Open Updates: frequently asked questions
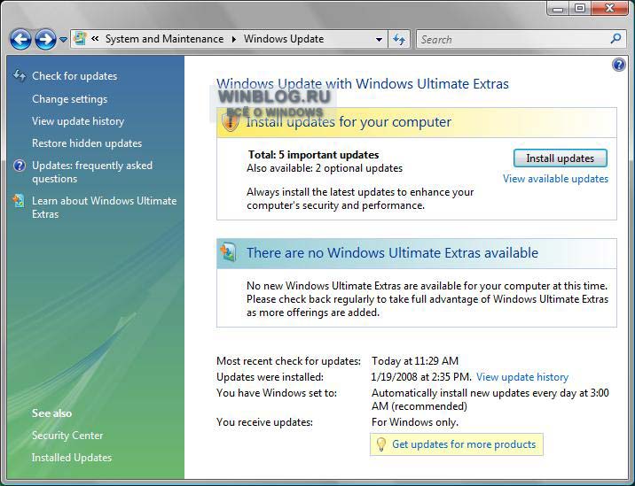 coord(92,172)
